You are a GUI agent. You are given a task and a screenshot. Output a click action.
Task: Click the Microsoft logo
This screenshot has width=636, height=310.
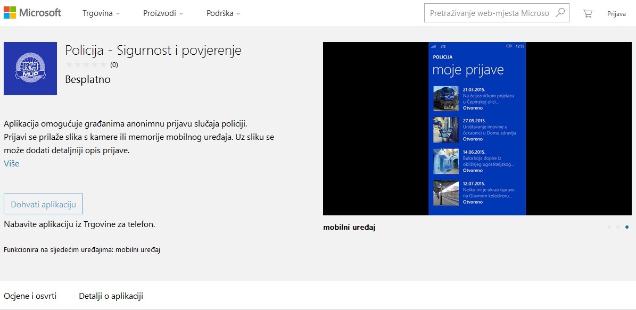pos(32,13)
